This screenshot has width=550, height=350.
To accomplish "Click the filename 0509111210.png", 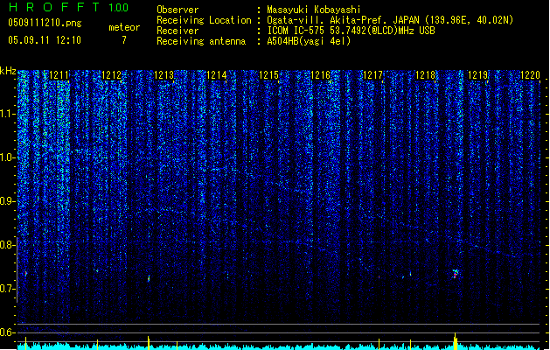I will pyautogui.click(x=45, y=23).
